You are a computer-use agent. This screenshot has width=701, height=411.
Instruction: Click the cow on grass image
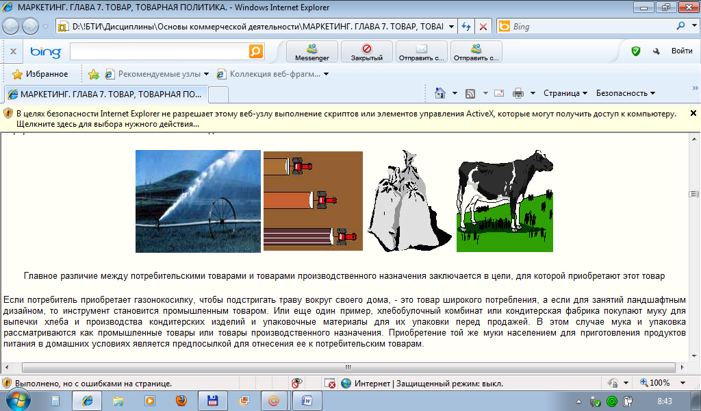pyautogui.click(x=505, y=201)
